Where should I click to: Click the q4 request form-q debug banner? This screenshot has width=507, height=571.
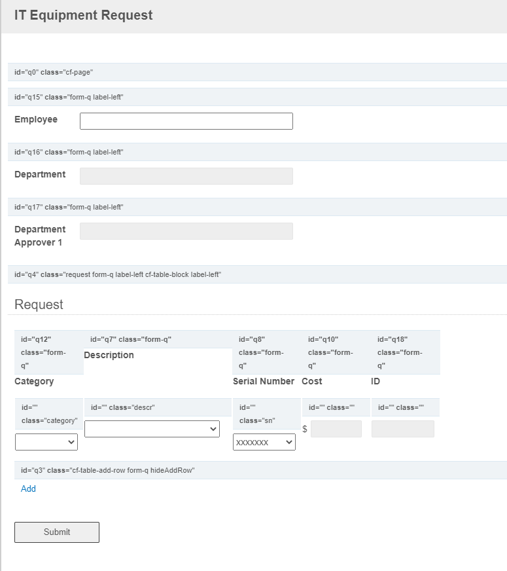coord(257,274)
